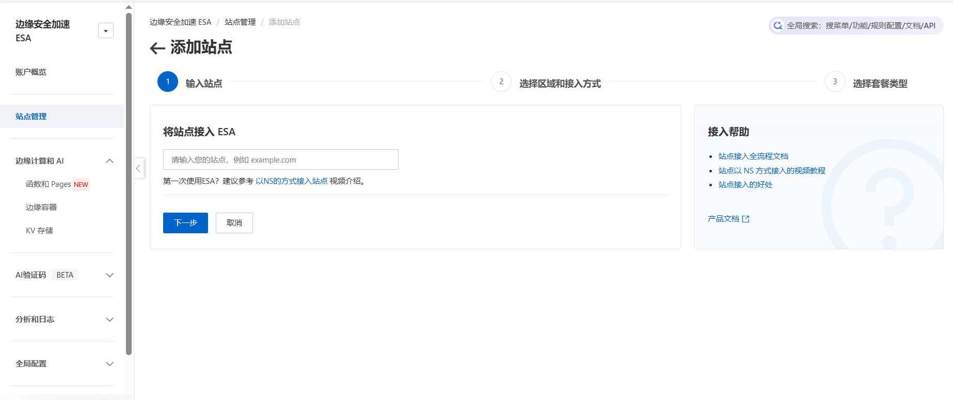Open 站点接入全流程文档 link
Screen dimensions: 953x400
tap(753, 156)
